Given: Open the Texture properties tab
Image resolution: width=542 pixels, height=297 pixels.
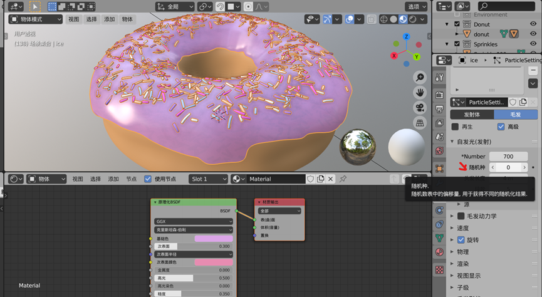Looking at the screenshot, I should 439,270.
